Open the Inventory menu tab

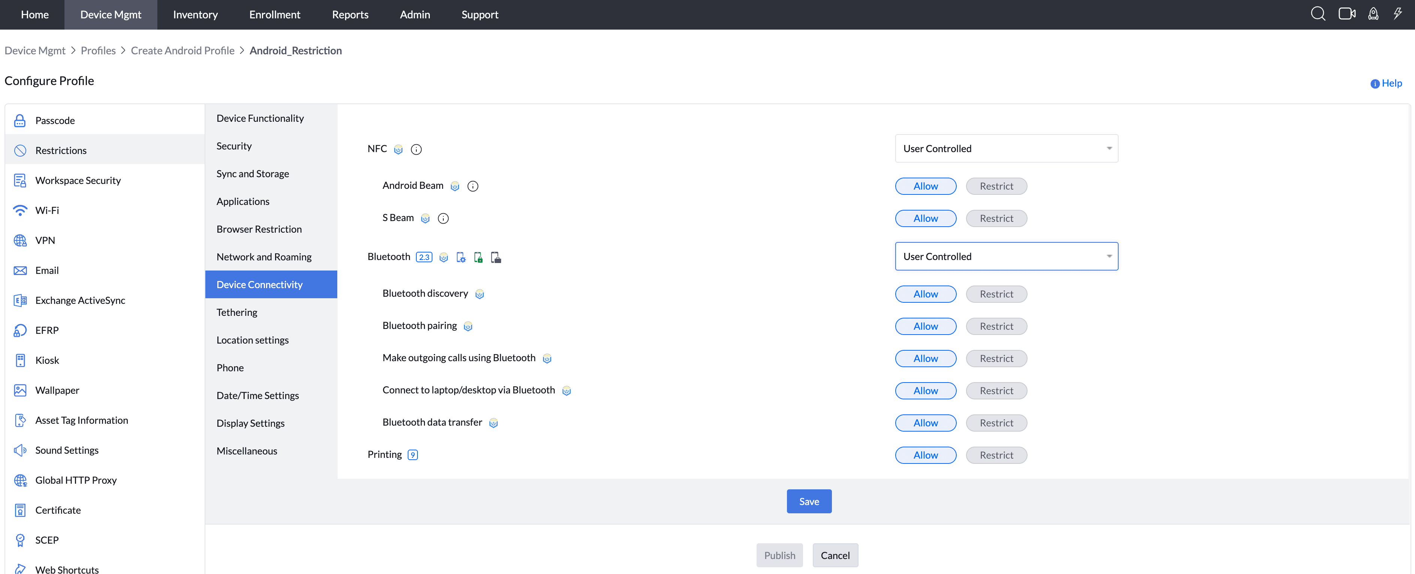click(195, 15)
